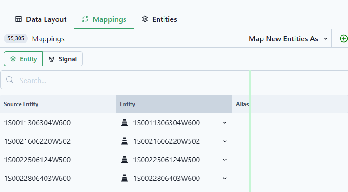The width and height of the screenshot is (348, 192).
Task: Click the green column resize divider
Action: tap(250, 131)
